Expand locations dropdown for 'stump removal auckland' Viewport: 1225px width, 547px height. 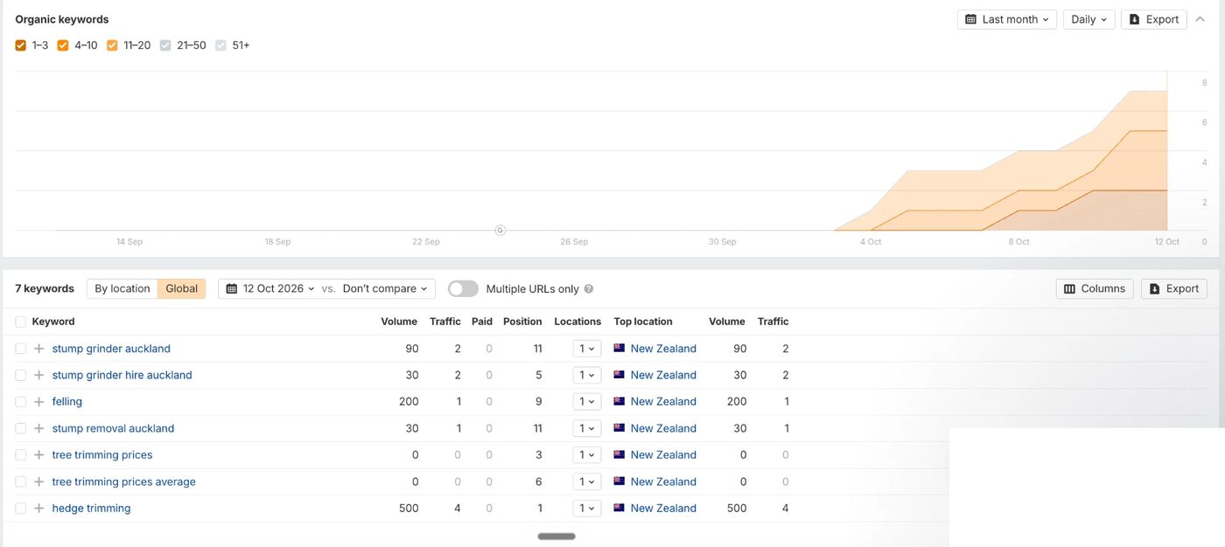(x=586, y=428)
